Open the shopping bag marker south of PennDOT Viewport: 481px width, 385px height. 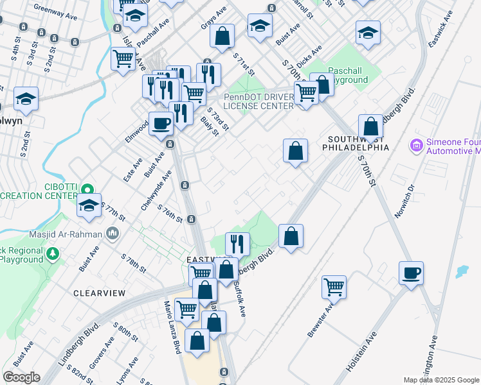[x=295, y=151]
